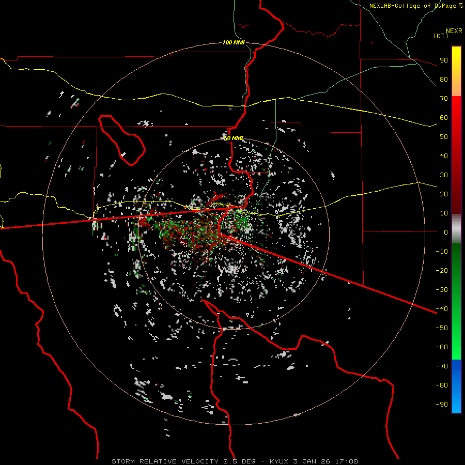Click the -10 scale value
Viewport: 465px width, 465px height.
point(442,252)
